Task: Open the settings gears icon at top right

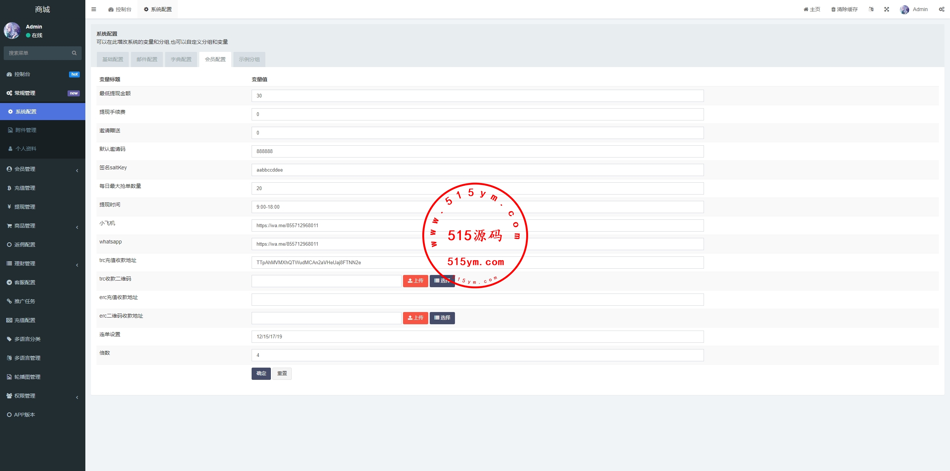Action: click(x=941, y=9)
